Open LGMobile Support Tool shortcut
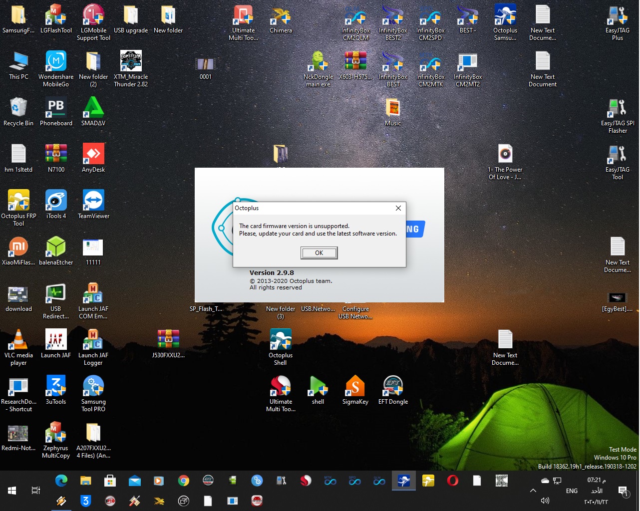The image size is (640, 511). (x=93, y=23)
